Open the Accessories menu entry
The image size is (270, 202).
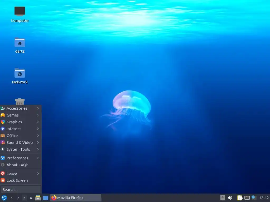(x=21, y=108)
